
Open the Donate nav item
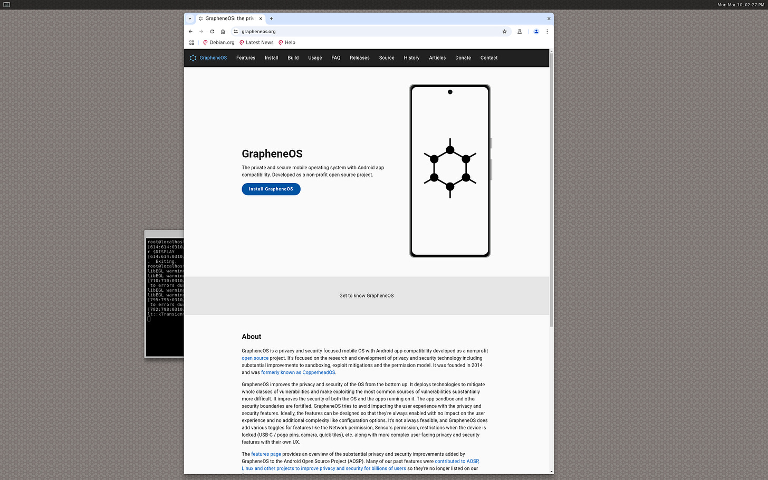click(463, 58)
